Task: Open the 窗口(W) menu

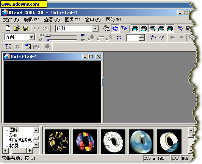Action: pos(93,20)
